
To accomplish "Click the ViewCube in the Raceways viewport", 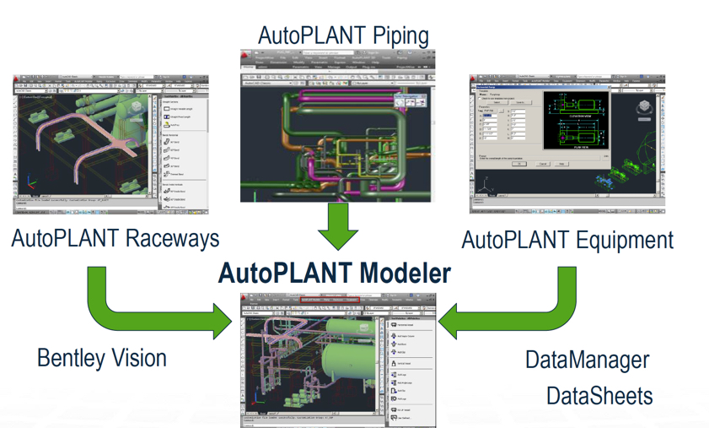I will (136, 107).
